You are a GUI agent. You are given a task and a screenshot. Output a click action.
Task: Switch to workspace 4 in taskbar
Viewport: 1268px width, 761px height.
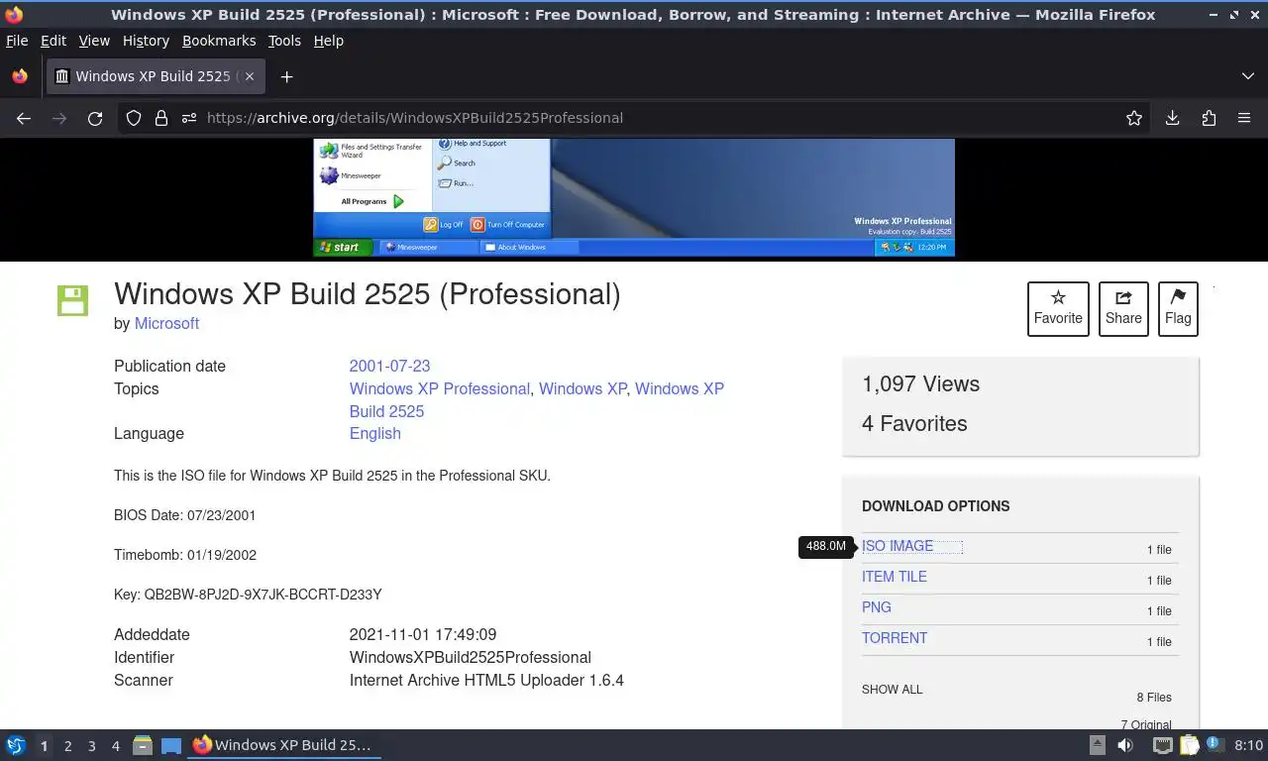[115, 746]
